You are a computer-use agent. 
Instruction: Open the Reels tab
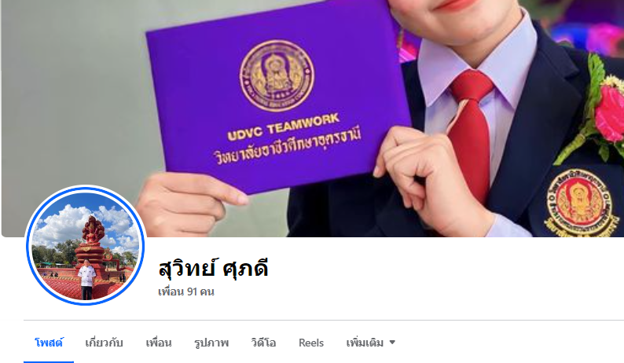[311, 343]
